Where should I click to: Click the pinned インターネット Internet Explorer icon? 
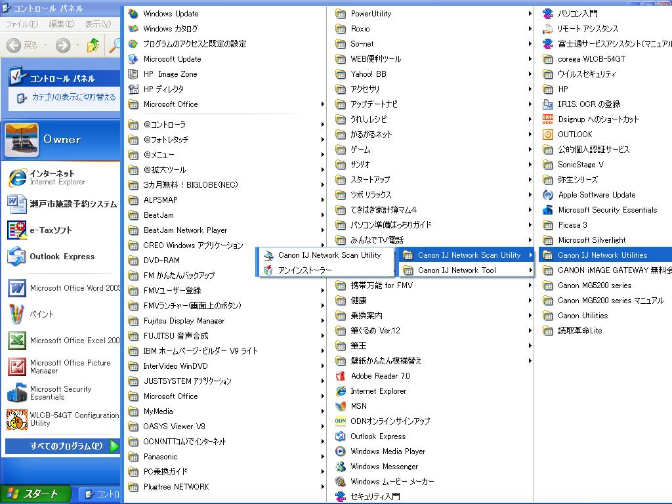click(17, 178)
